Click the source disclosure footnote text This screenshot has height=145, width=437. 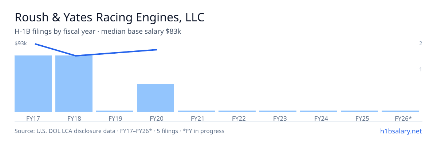point(119,131)
